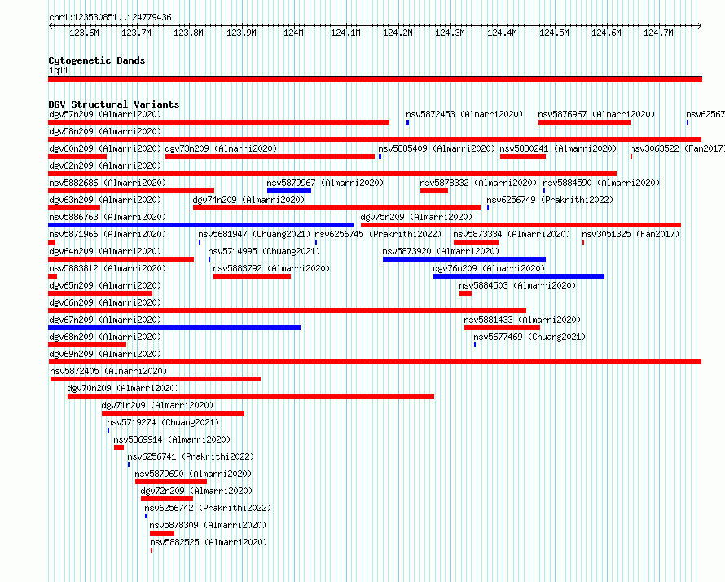This screenshot has height=582, width=725.
Task: Select dgv69n209 (Almarri2020) label
Action: [105, 354]
